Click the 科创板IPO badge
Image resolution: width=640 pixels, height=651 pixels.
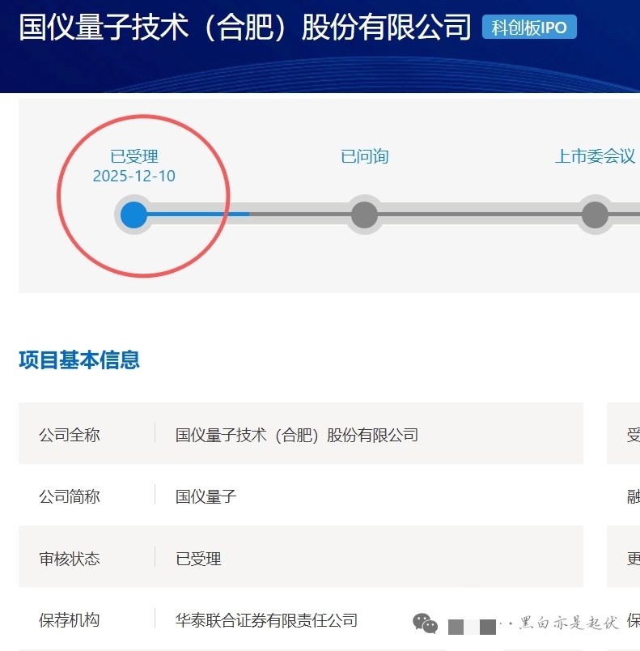[529, 27]
